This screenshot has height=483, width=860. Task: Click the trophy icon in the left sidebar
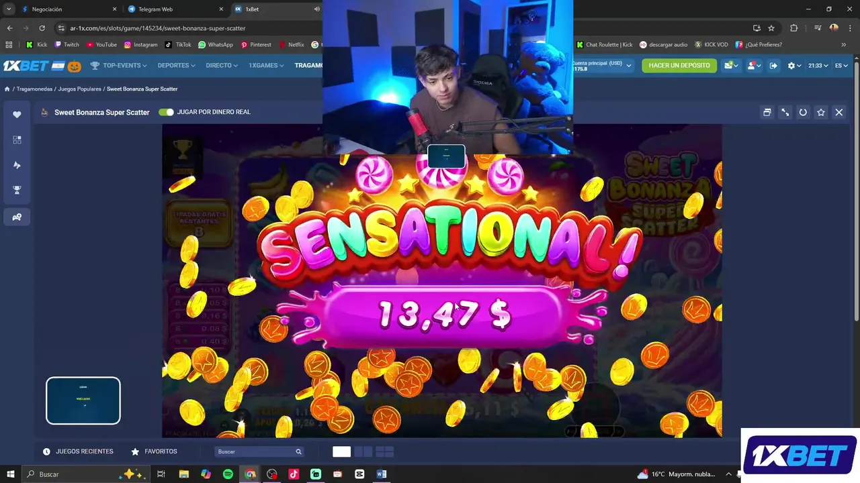tap(17, 191)
